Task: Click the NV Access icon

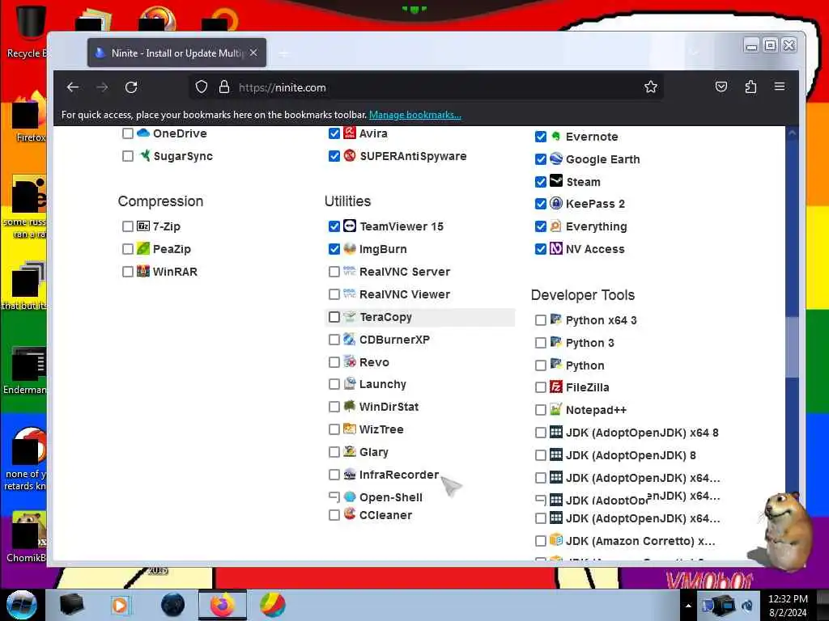Action: coord(555,248)
